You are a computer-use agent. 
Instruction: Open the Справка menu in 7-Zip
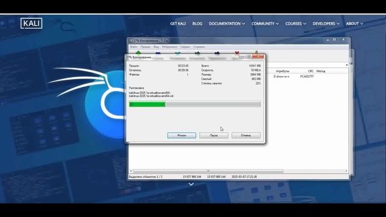(x=199, y=47)
